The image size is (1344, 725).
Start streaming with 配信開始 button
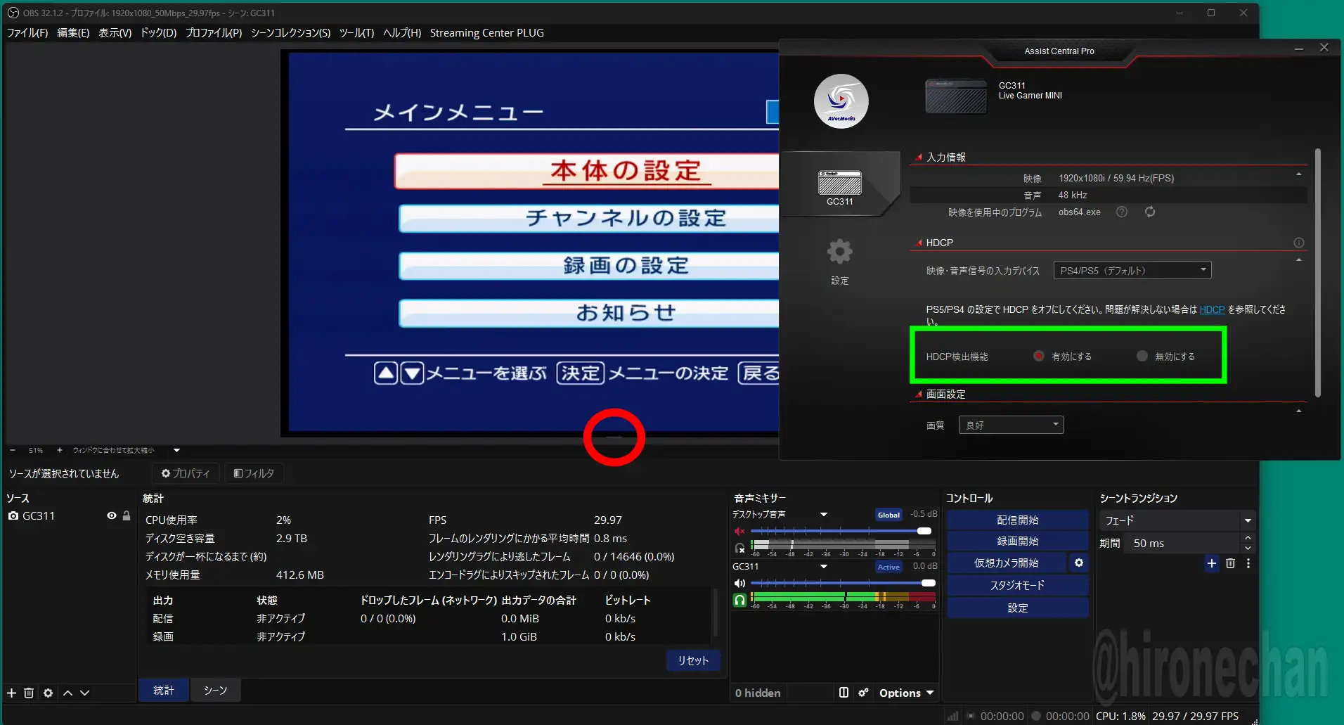tap(1017, 520)
